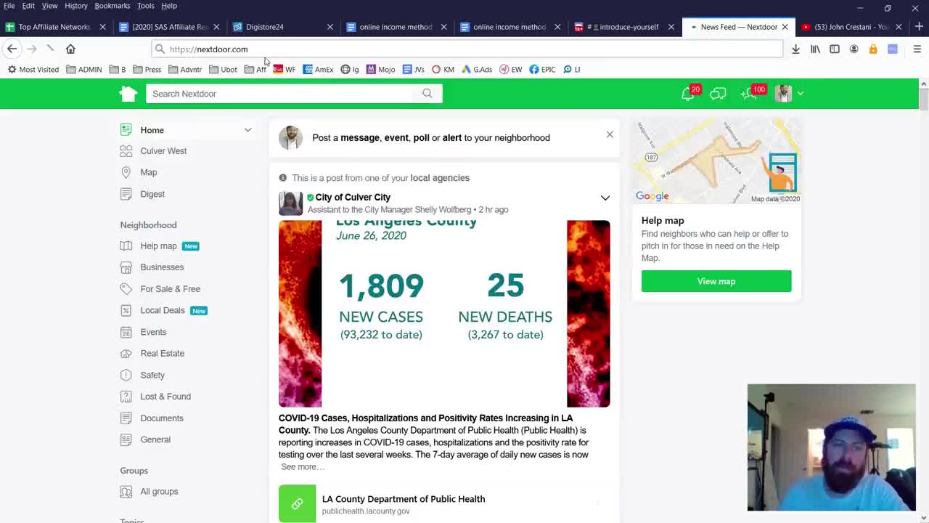929x523 pixels.
Task: Close the News Feed — Nextdoor tab
Action: click(x=785, y=27)
